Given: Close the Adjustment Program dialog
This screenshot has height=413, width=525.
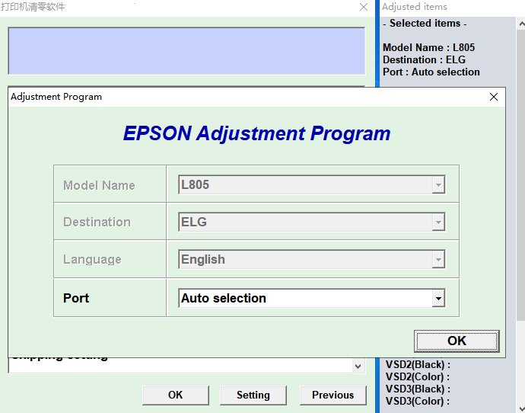Looking at the screenshot, I should pyautogui.click(x=494, y=97).
